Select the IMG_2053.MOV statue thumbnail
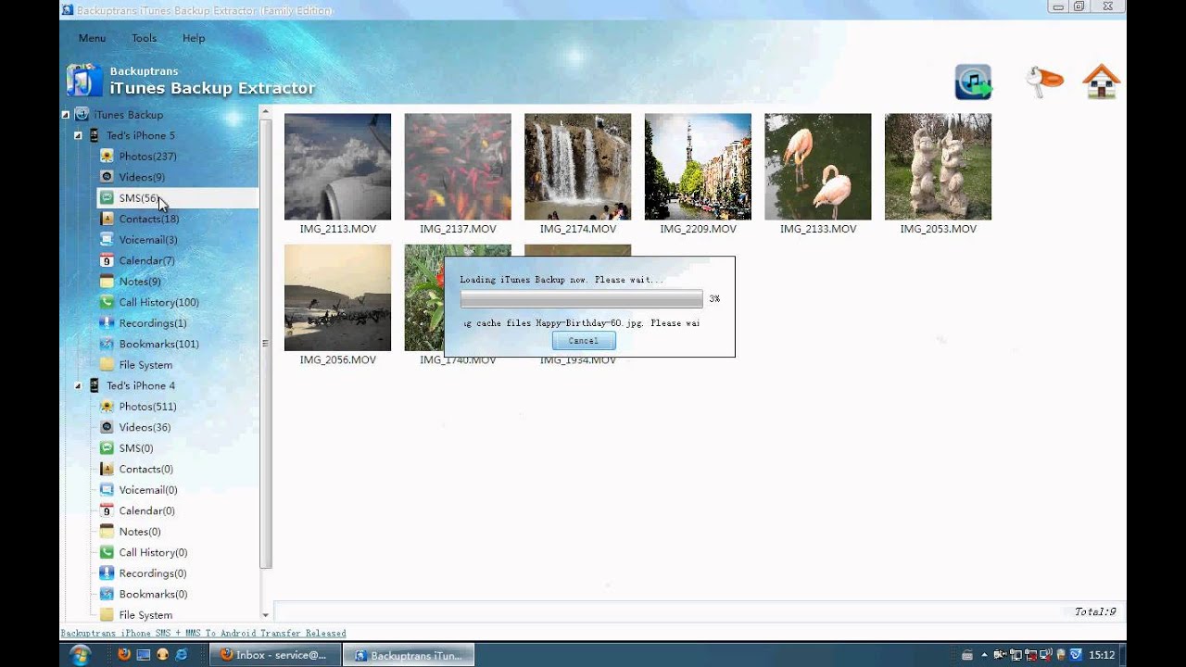Image resolution: width=1186 pixels, height=667 pixels. click(x=938, y=167)
